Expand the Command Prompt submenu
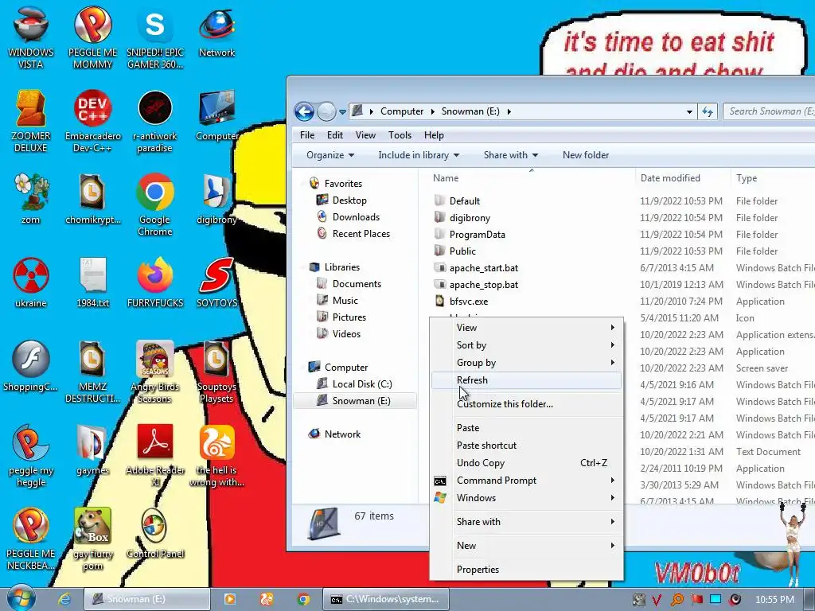The width and height of the screenshot is (815, 611). pyautogui.click(x=526, y=480)
